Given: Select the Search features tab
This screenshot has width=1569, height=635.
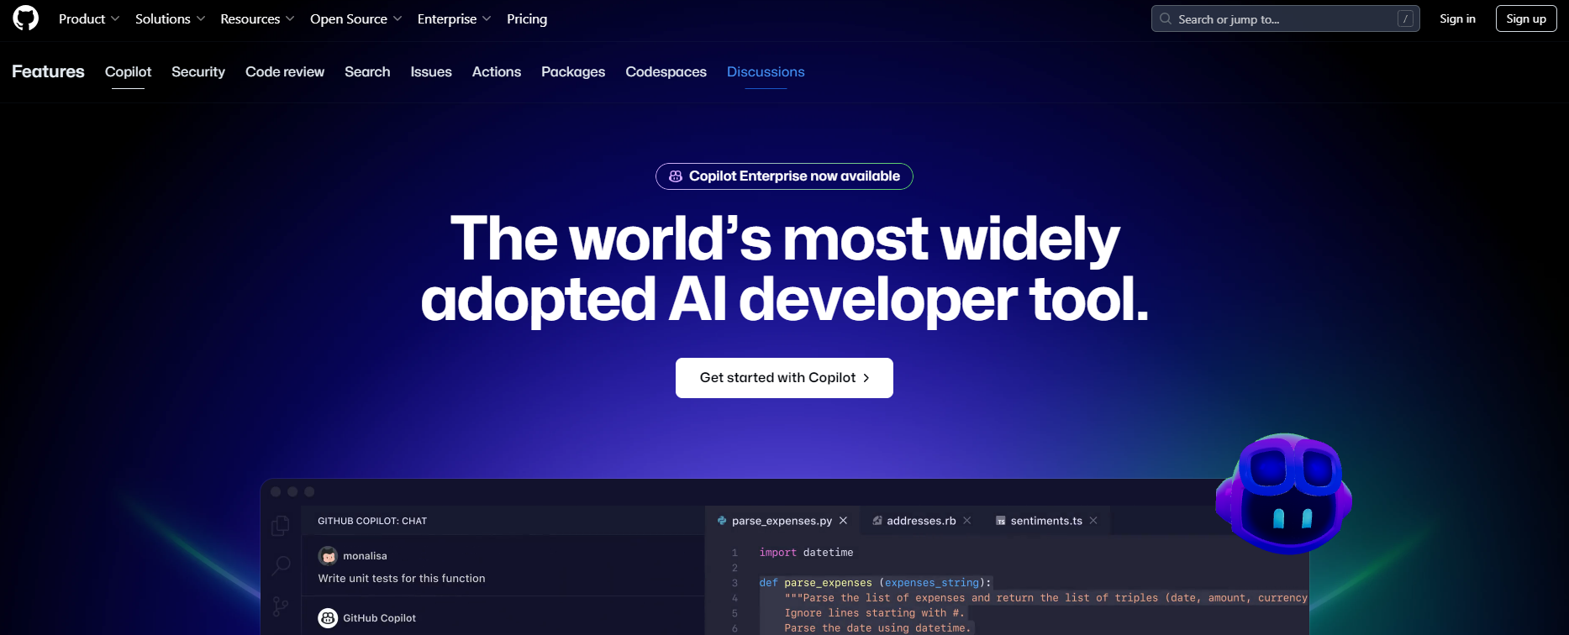Looking at the screenshot, I should (x=367, y=72).
